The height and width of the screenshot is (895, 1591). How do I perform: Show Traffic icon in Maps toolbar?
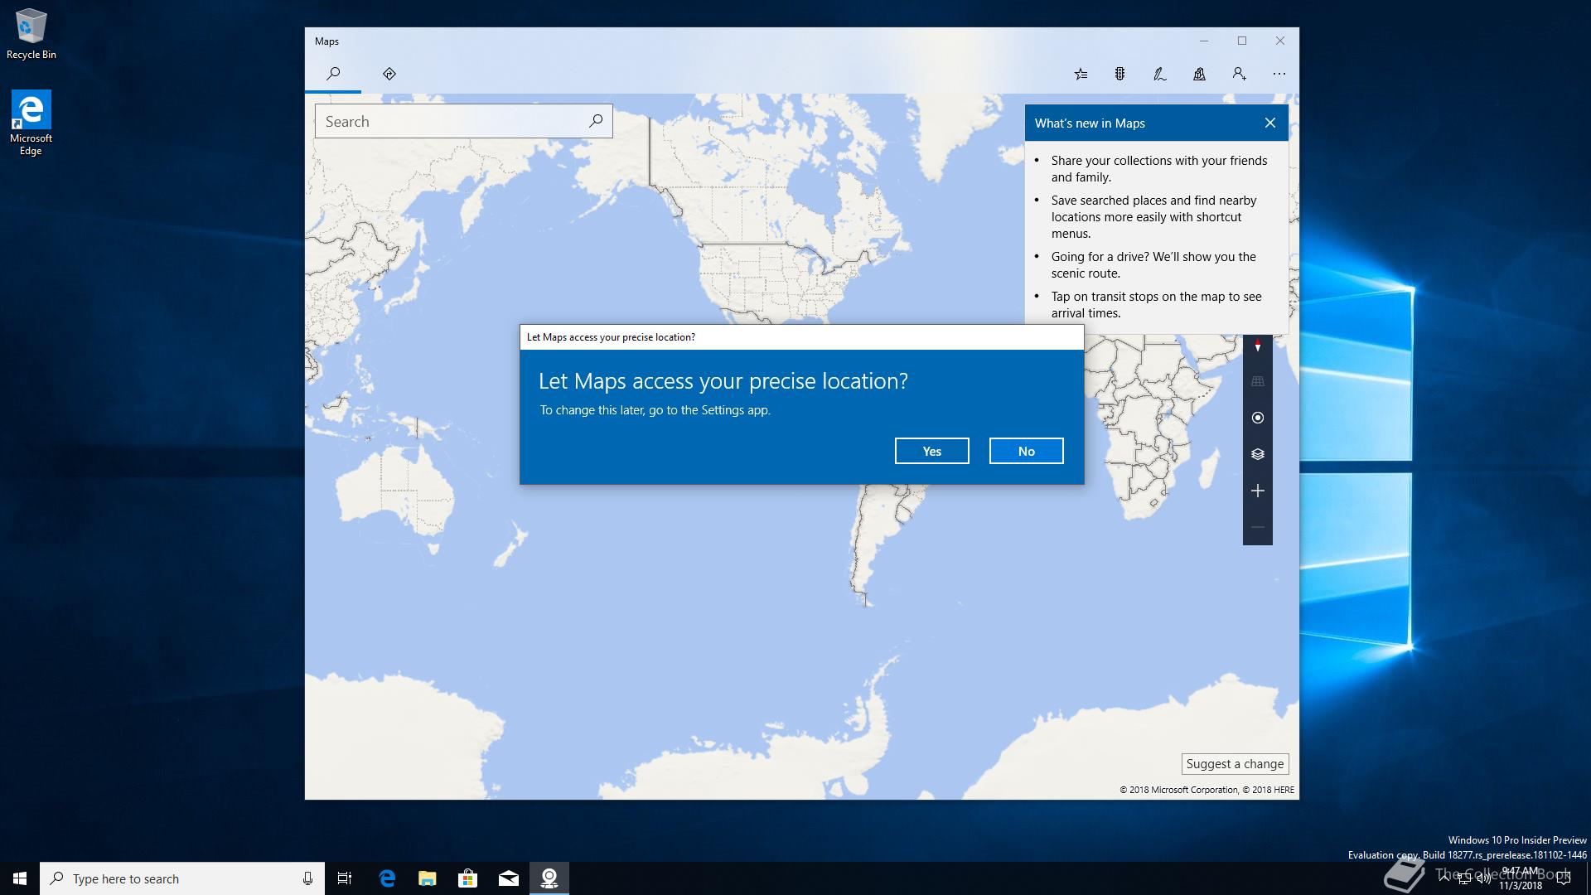coord(1120,74)
